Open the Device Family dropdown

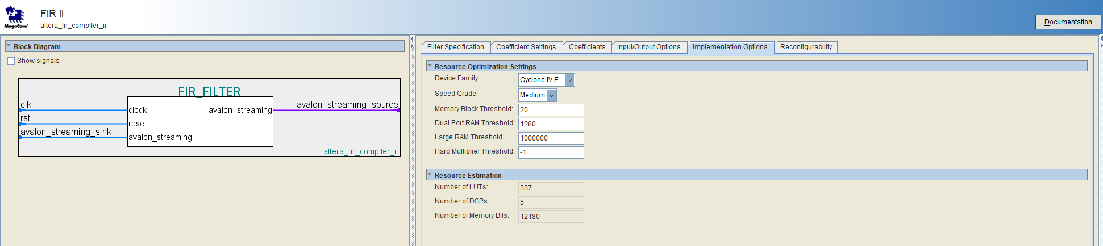[569, 80]
